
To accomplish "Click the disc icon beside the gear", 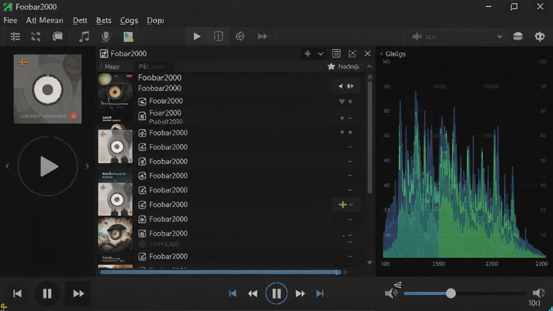I will [518, 36].
